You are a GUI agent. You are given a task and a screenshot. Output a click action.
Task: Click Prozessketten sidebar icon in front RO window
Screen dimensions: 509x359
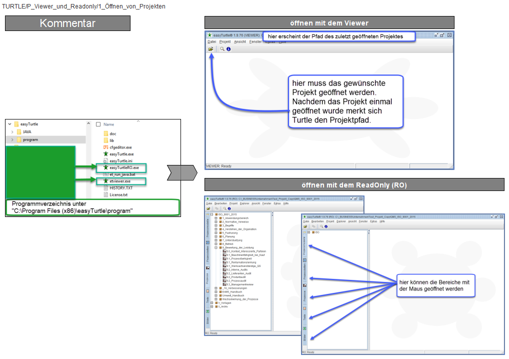(x=304, y=260)
